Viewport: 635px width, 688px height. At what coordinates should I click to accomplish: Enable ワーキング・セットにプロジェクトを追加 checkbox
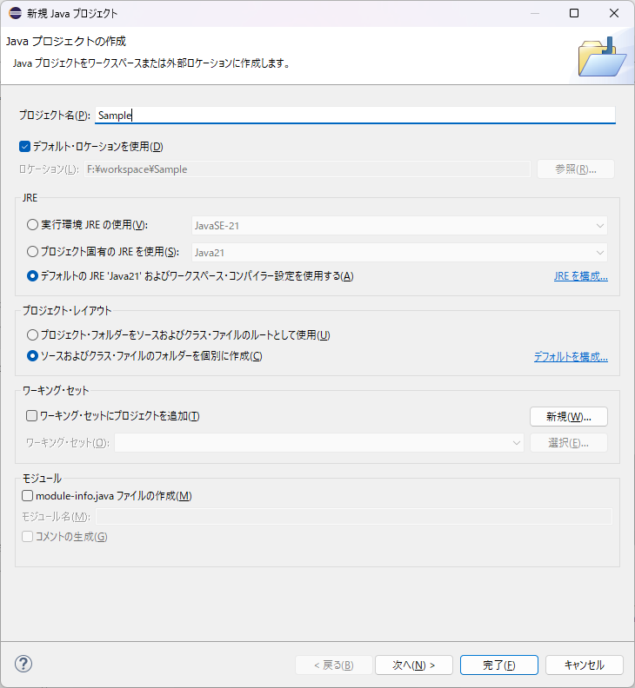32,416
